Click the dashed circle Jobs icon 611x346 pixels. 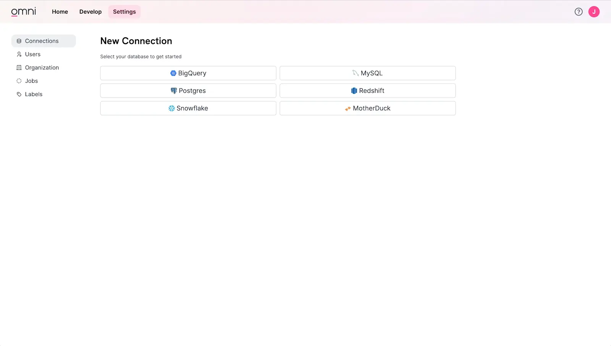click(x=19, y=81)
